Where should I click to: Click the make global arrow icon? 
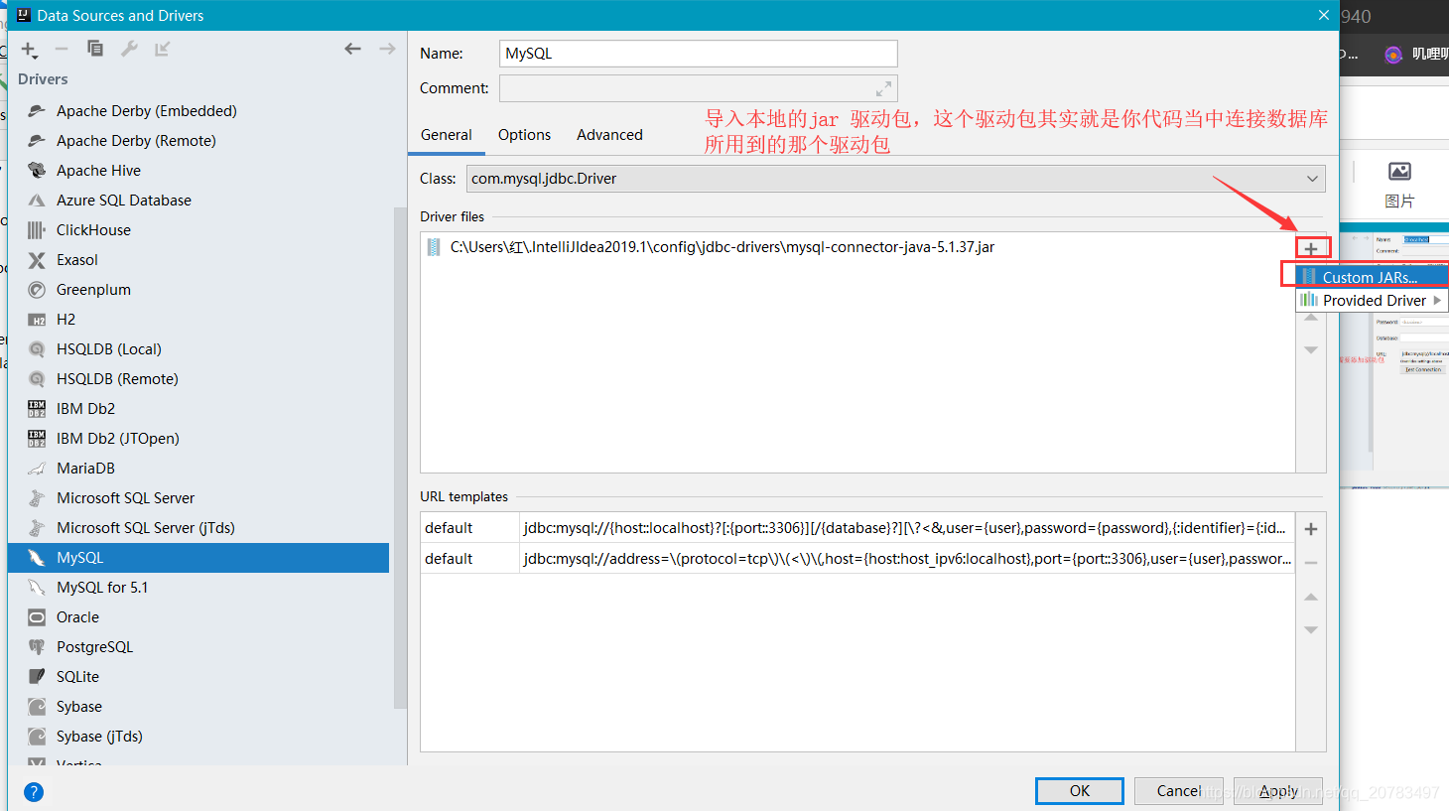coord(163,49)
